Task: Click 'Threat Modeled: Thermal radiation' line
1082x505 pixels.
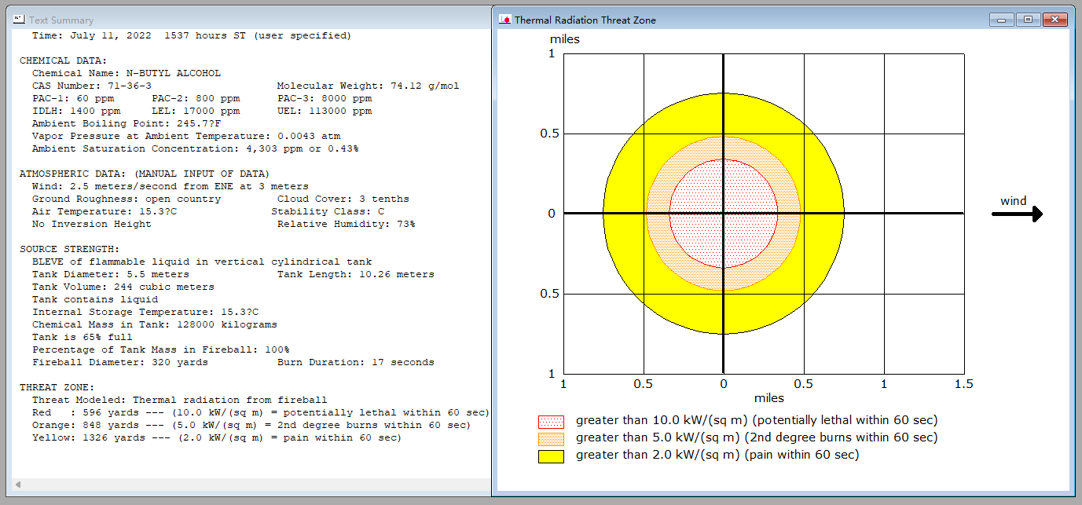Action: (x=180, y=400)
